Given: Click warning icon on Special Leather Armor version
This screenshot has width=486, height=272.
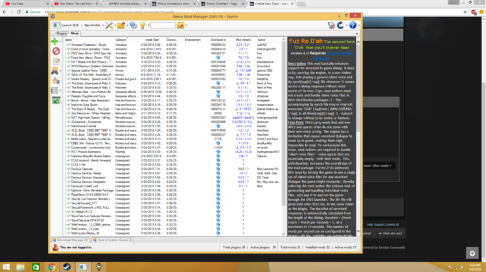Looking at the screenshot, I should [x=237, y=70].
